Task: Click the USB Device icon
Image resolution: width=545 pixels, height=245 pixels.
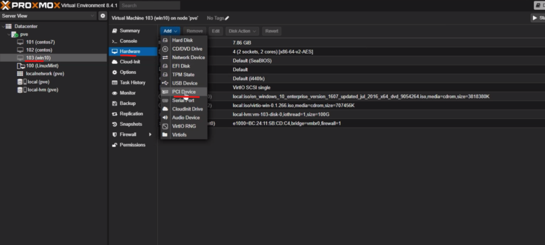Action: coord(165,83)
